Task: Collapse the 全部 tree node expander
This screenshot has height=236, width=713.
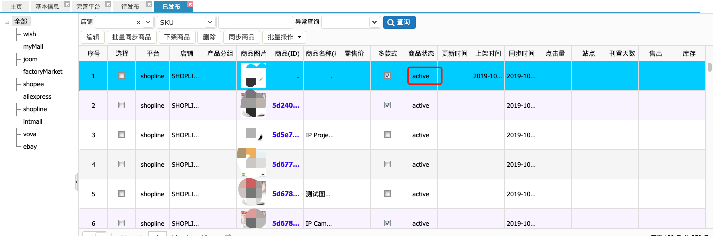Action: [7, 22]
